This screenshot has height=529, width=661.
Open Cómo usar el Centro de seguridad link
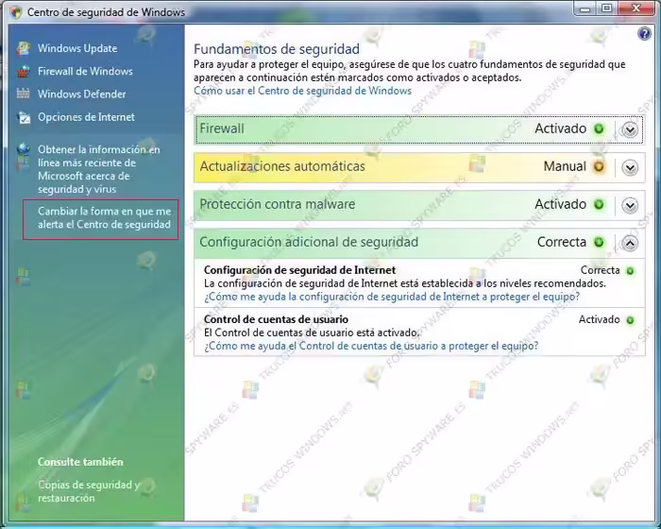click(303, 91)
